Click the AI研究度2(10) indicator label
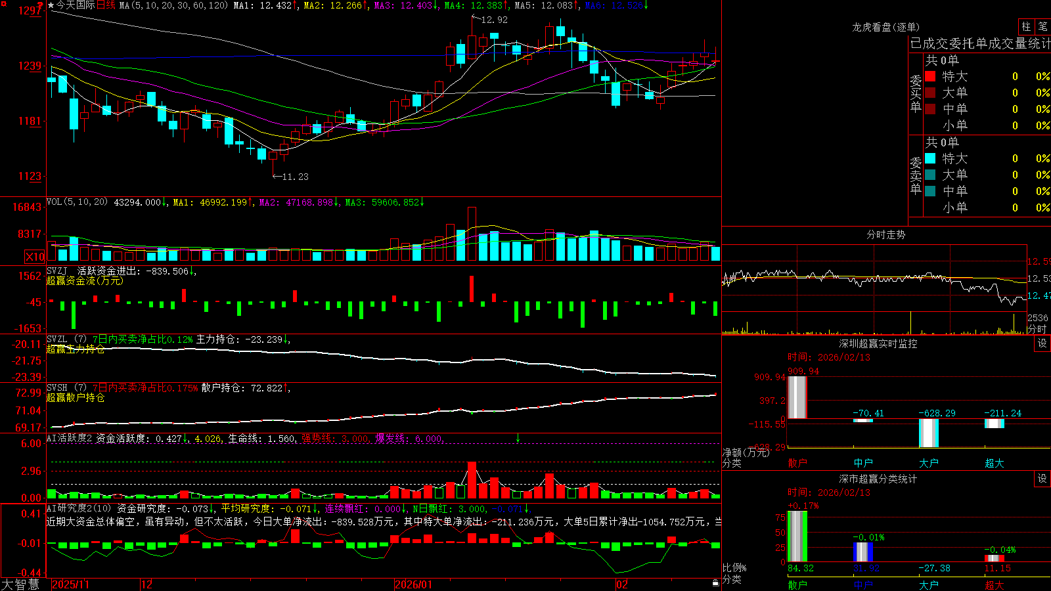The height and width of the screenshot is (591, 1051). click(x=79, y=508)
